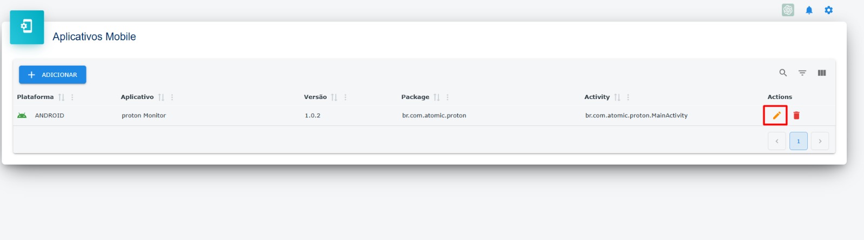
Task: Open the notifications bell
Action: tap(809, 10)
